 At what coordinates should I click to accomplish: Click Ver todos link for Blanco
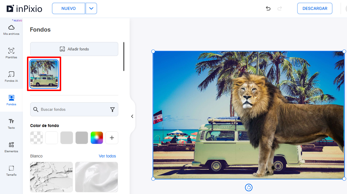[x=107, y=156]
